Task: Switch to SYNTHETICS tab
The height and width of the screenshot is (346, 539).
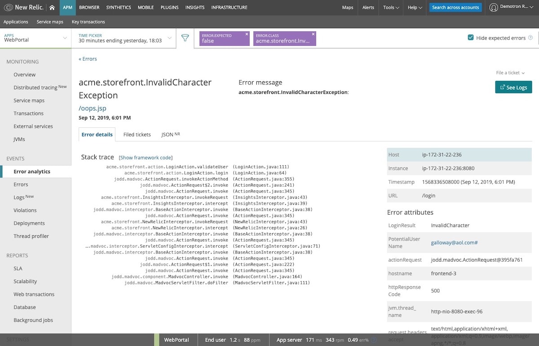Action: coord(119,8)
